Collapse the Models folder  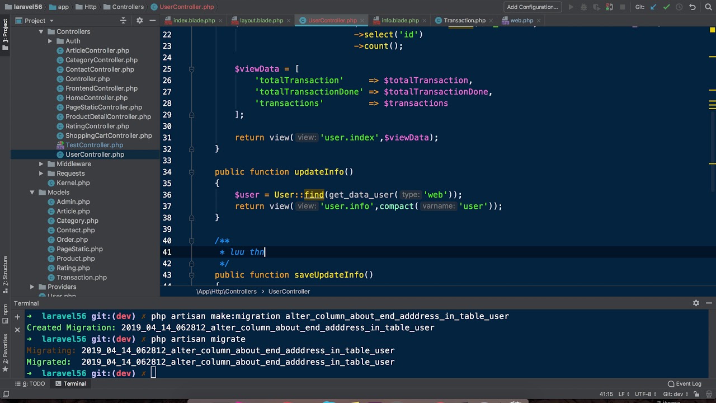coord(32,193)
